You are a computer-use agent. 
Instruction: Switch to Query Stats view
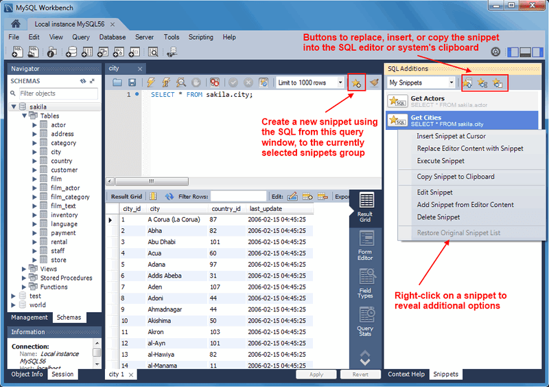365,322
